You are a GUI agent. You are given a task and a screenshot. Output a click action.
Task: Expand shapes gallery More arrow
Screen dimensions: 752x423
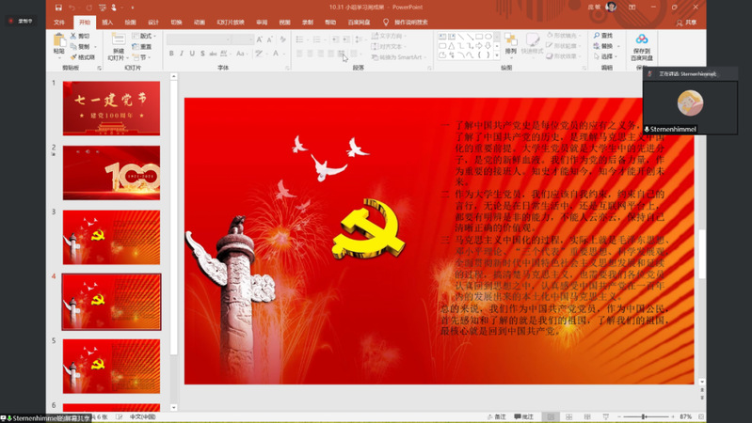[x=497, y=55]
